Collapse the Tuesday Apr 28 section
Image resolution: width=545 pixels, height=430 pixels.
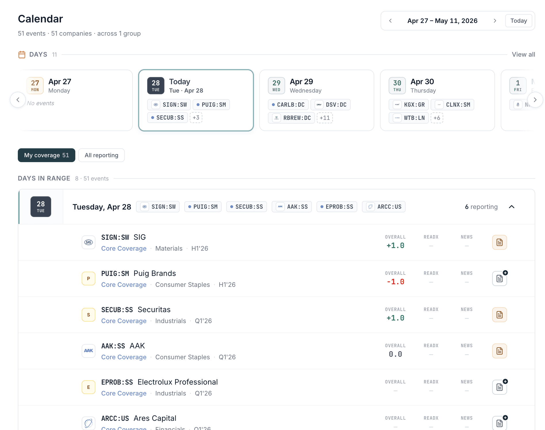click(x=512, y=206)
